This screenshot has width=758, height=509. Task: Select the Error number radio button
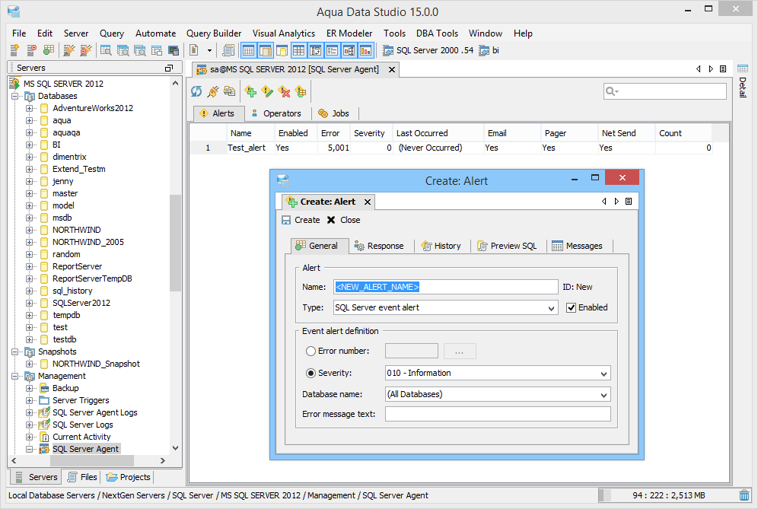(x=311, y=351)
